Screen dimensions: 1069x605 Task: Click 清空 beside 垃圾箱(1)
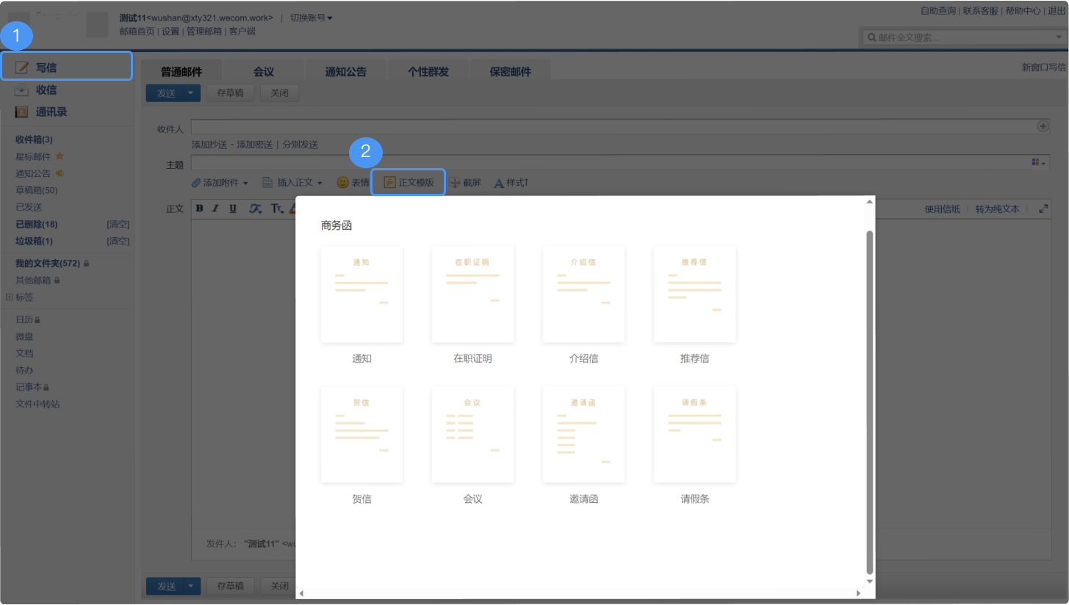[x=118, y=241]
